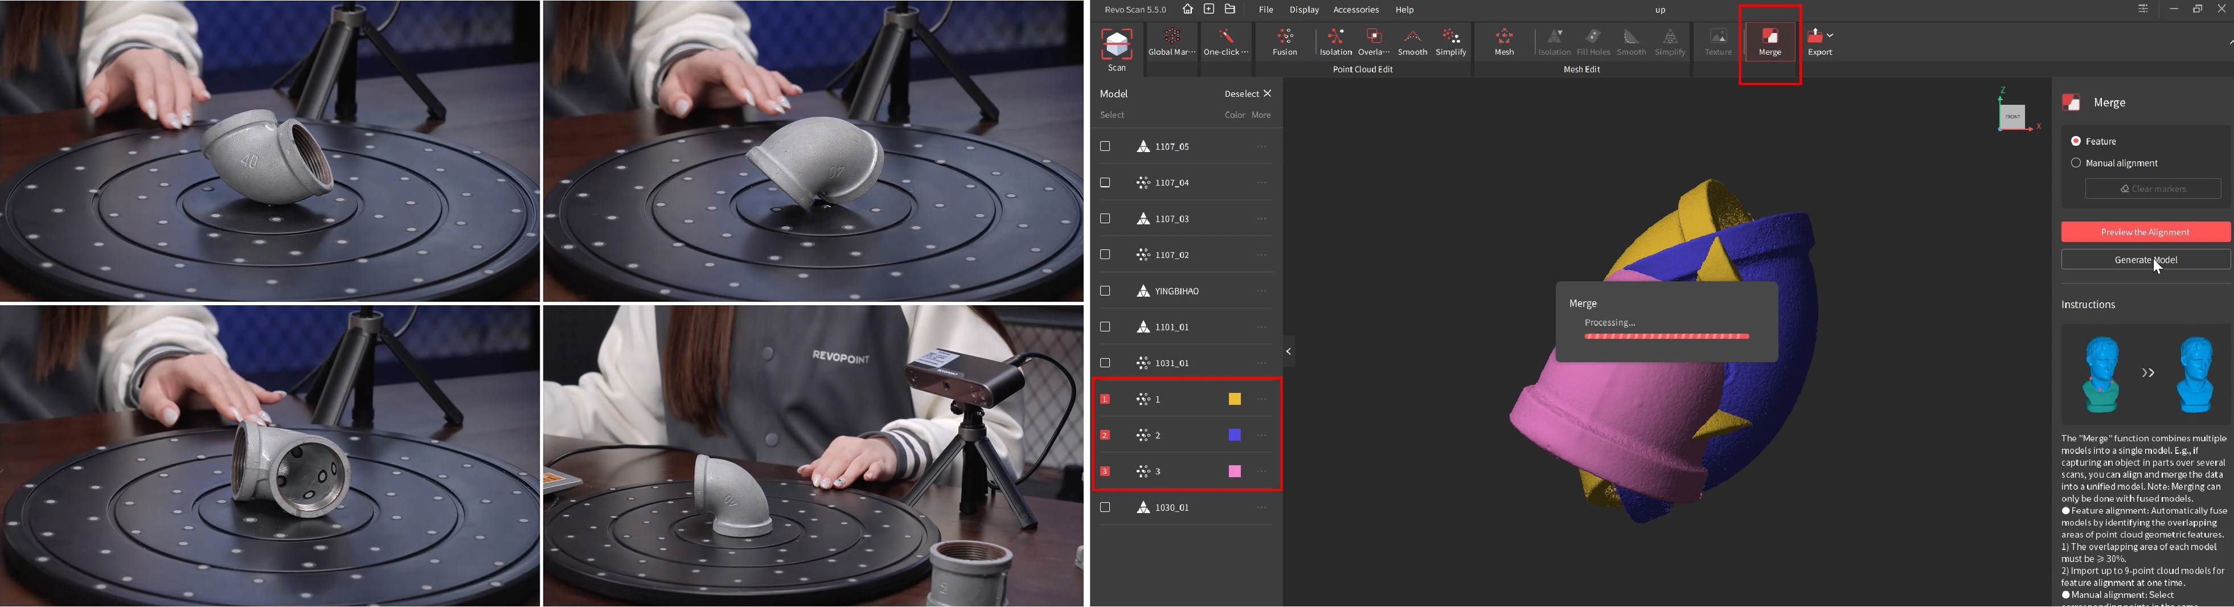2234x607 pixels.
Task: Check the box for model 1101_01
Action: [1105, 327]
